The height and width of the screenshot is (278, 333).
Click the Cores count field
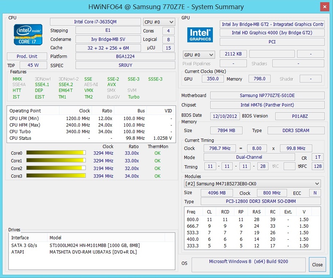[x=168, y=31]
